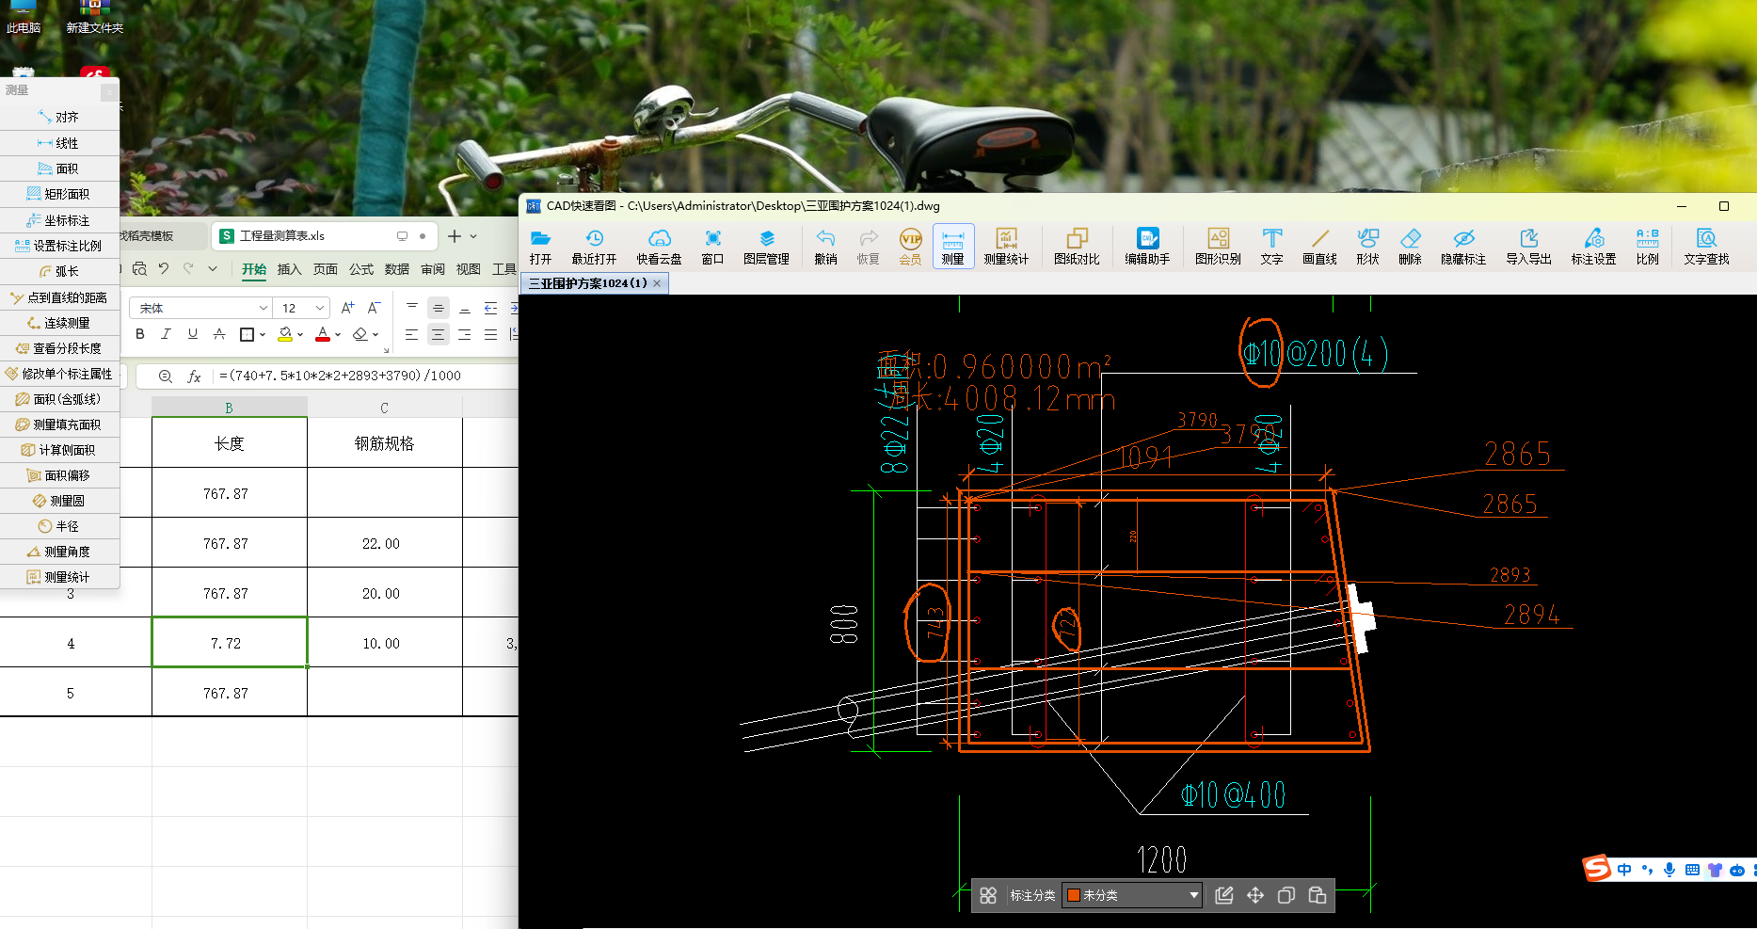Switch to the 工程量测算表.xls tab
The width and height of the screenshot is (1757, 929).
[282, 236]
